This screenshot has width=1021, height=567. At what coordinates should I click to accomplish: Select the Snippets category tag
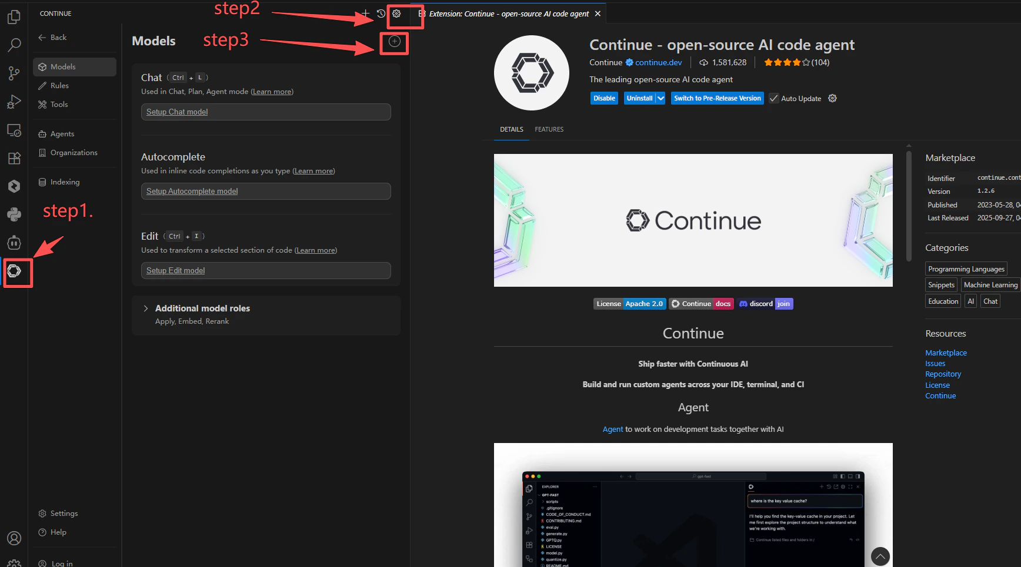[941, 284]
